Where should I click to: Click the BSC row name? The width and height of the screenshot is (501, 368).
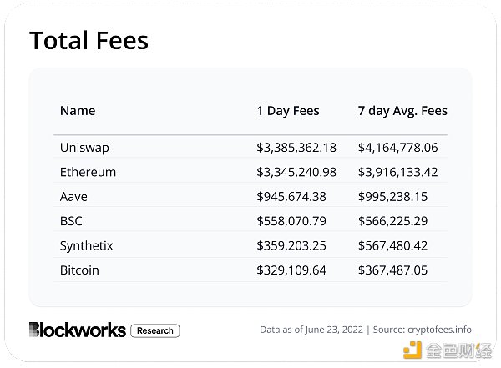(x=71, y=221)
